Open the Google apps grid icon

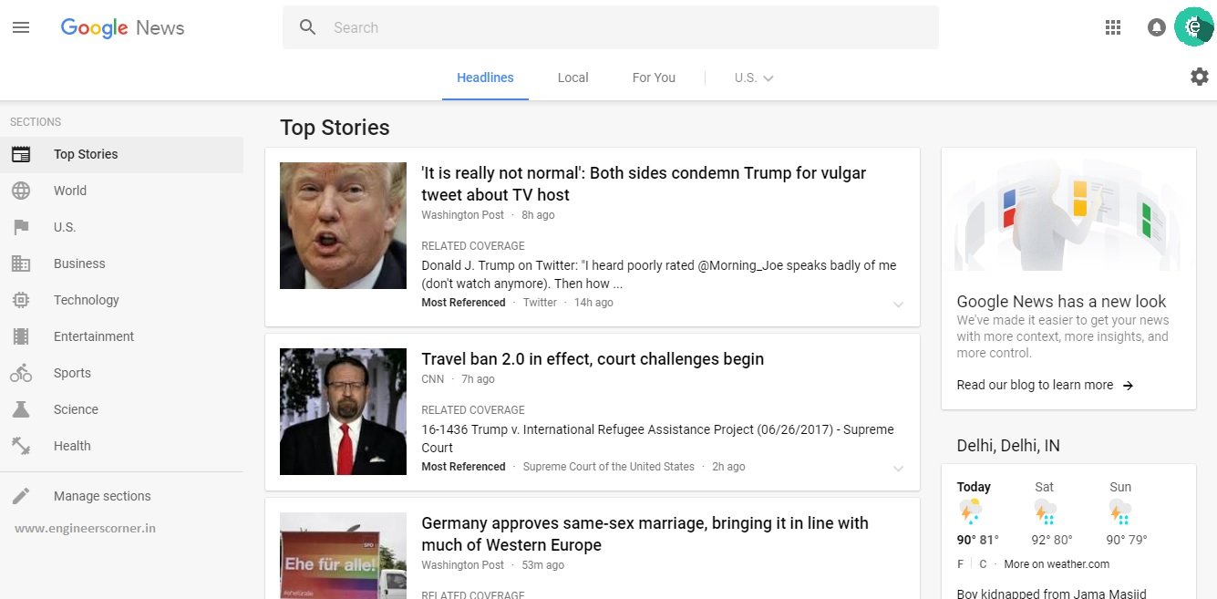1112,26
